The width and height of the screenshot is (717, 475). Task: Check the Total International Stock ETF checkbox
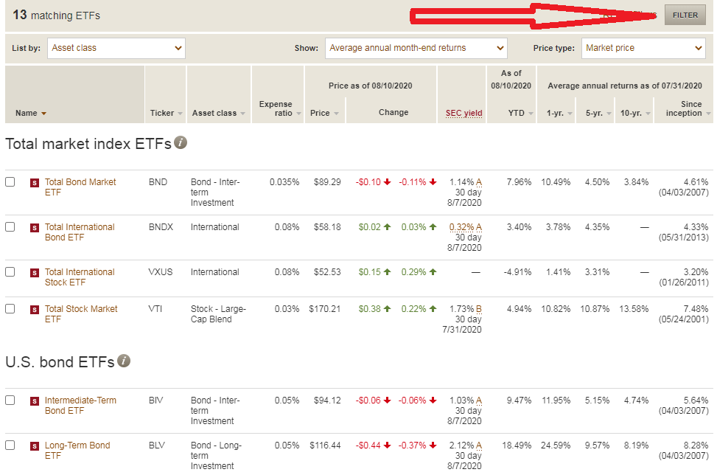coord(10,272)
